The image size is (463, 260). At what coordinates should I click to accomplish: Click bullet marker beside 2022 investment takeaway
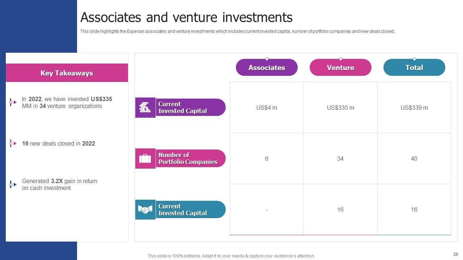(13, 103)
